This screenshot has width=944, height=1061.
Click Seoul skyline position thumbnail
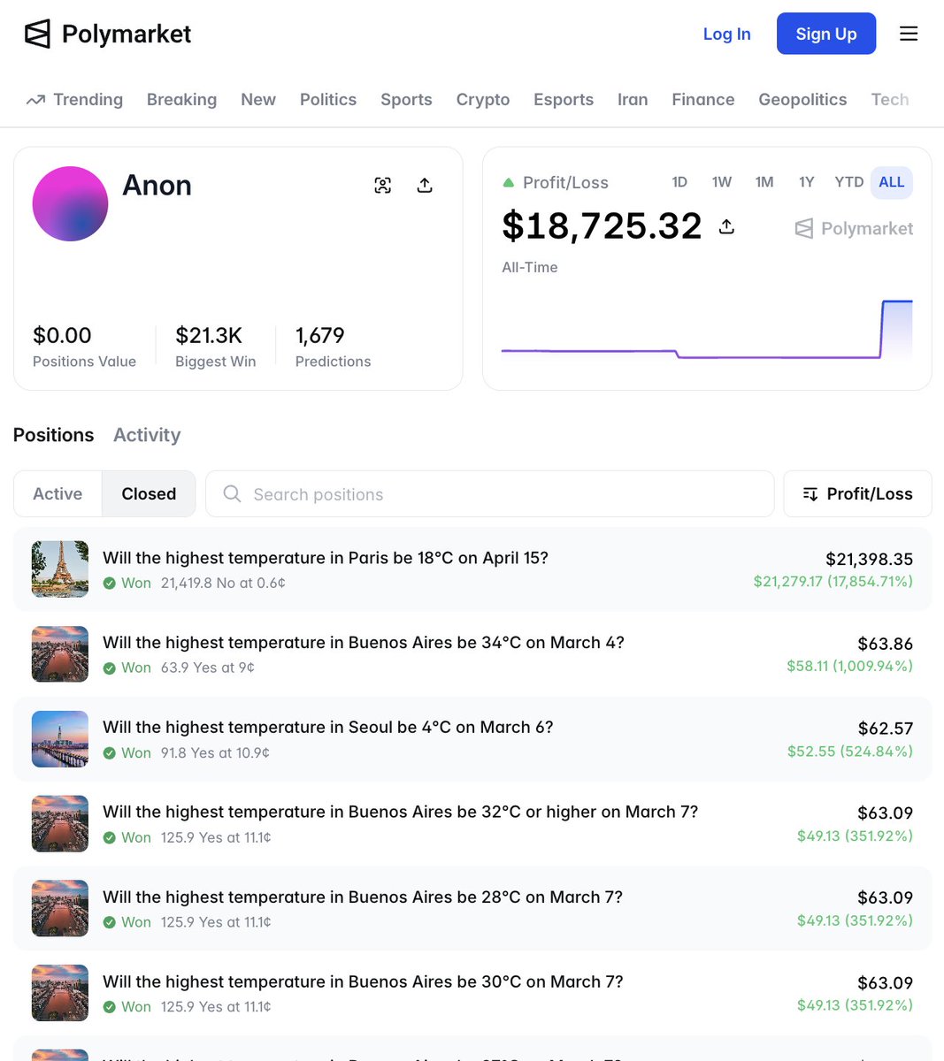click(60, 739)
